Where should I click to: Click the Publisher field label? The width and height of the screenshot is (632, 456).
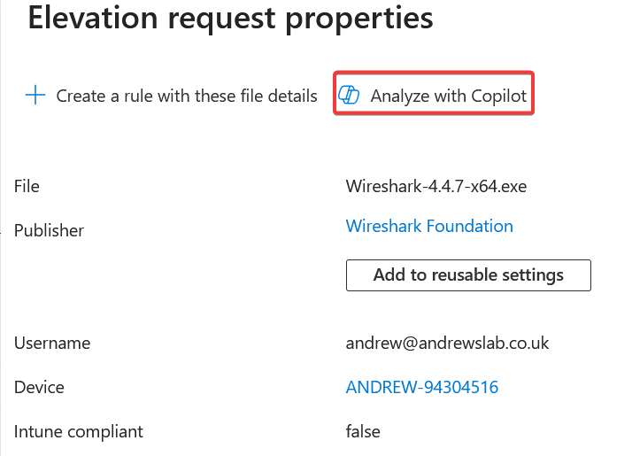[x=49, y=230]
